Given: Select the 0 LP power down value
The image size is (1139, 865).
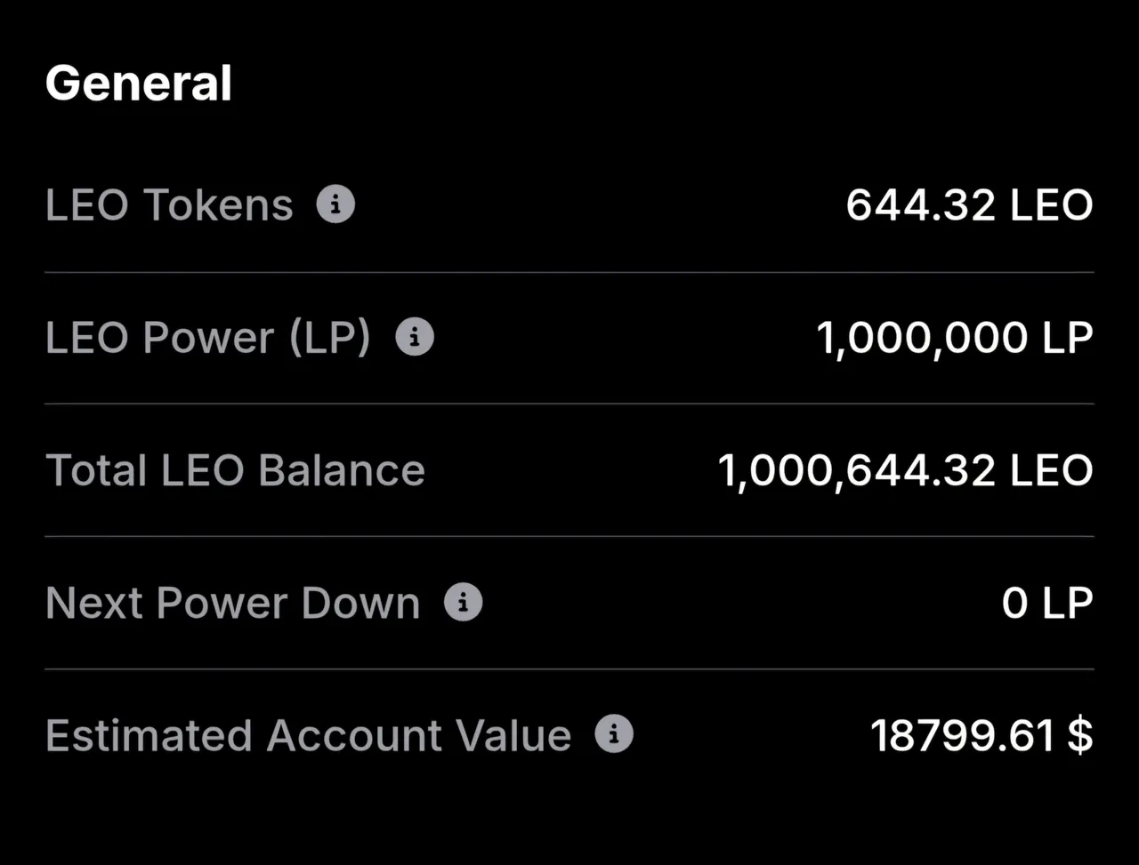Looking at the screenshot, I should [1047, 603].
